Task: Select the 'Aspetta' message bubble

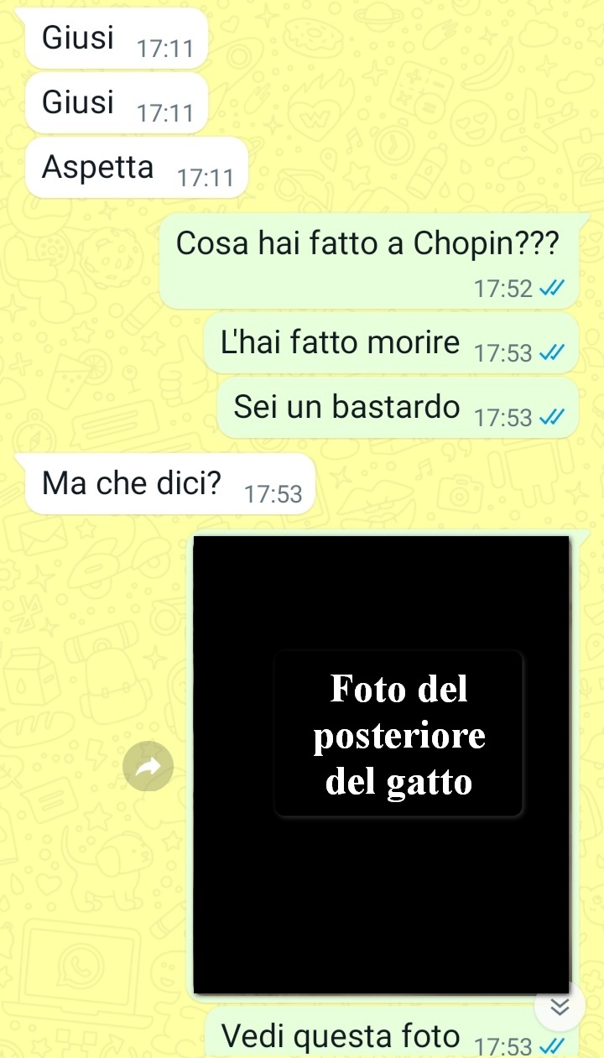Action: 137,168
